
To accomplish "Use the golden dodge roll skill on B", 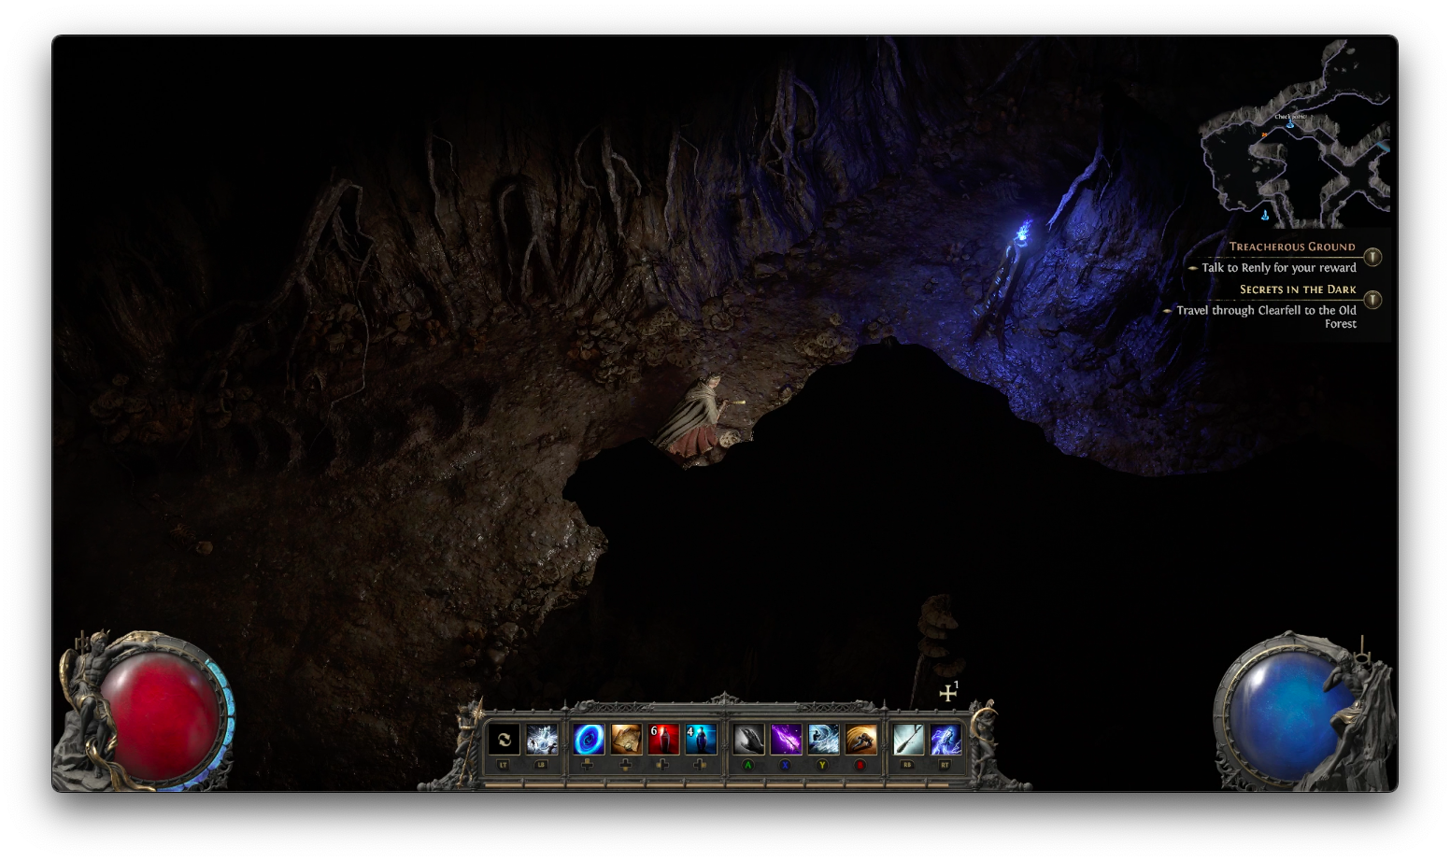I will tap(861, 740).
